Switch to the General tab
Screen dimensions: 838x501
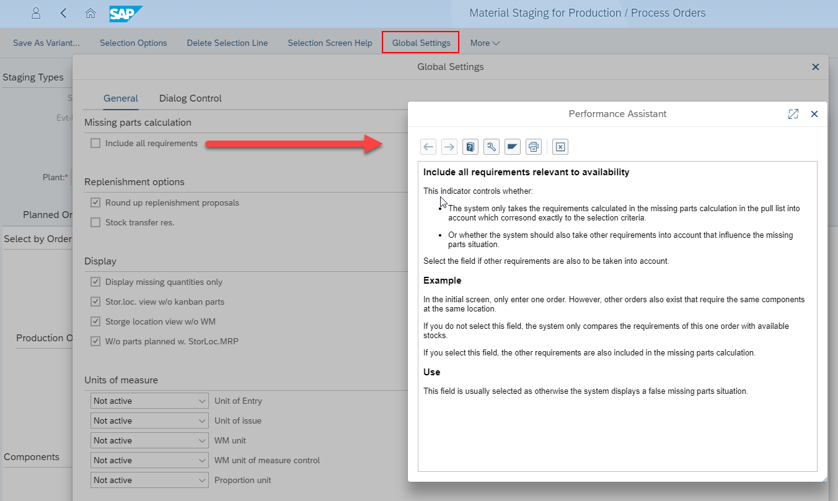point(121,98)
